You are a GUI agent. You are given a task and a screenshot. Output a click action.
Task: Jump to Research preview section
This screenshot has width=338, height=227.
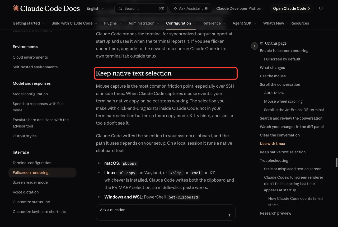point(275,213)
